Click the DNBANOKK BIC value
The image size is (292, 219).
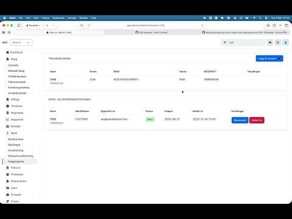tap(212, 80)
